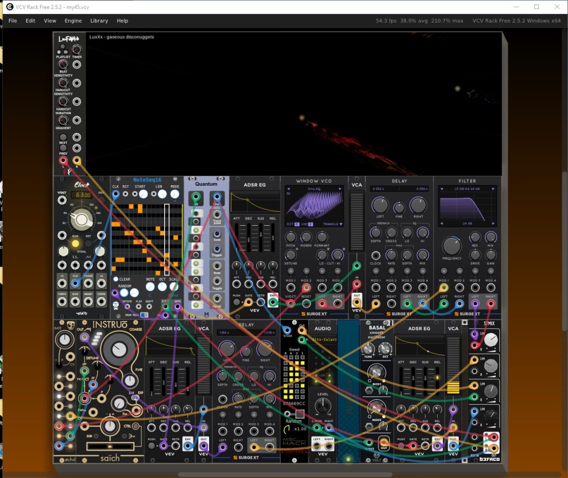The width and height of the screenshot is (568, 478).
Task: Click the CLK input jack on NoteSeq16
Action: pos(115,194)
